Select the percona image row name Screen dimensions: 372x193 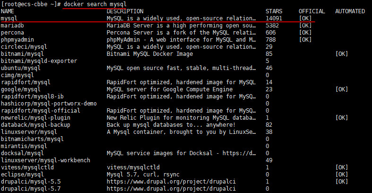point(12,33)
